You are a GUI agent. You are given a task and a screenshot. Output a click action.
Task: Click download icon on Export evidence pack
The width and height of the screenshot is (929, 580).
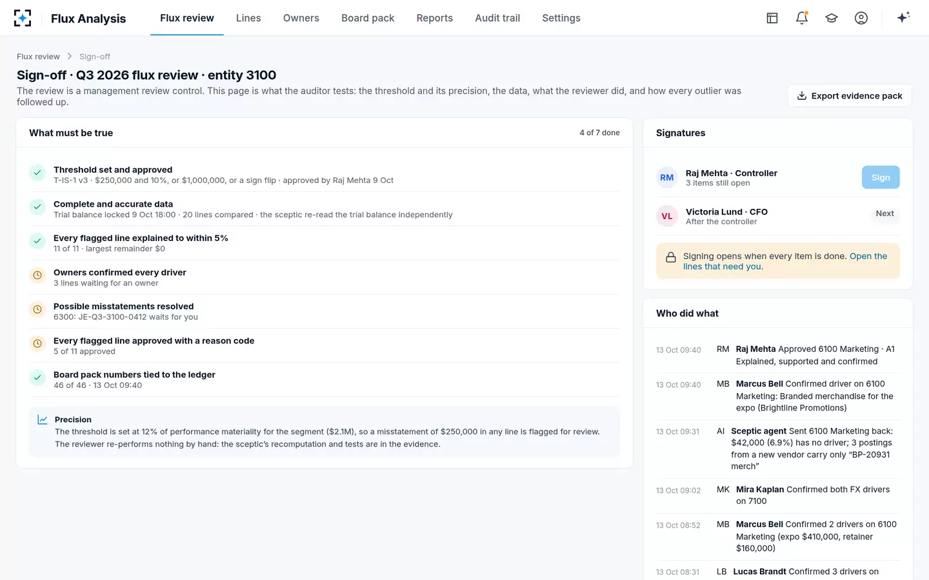click(802, 96)
